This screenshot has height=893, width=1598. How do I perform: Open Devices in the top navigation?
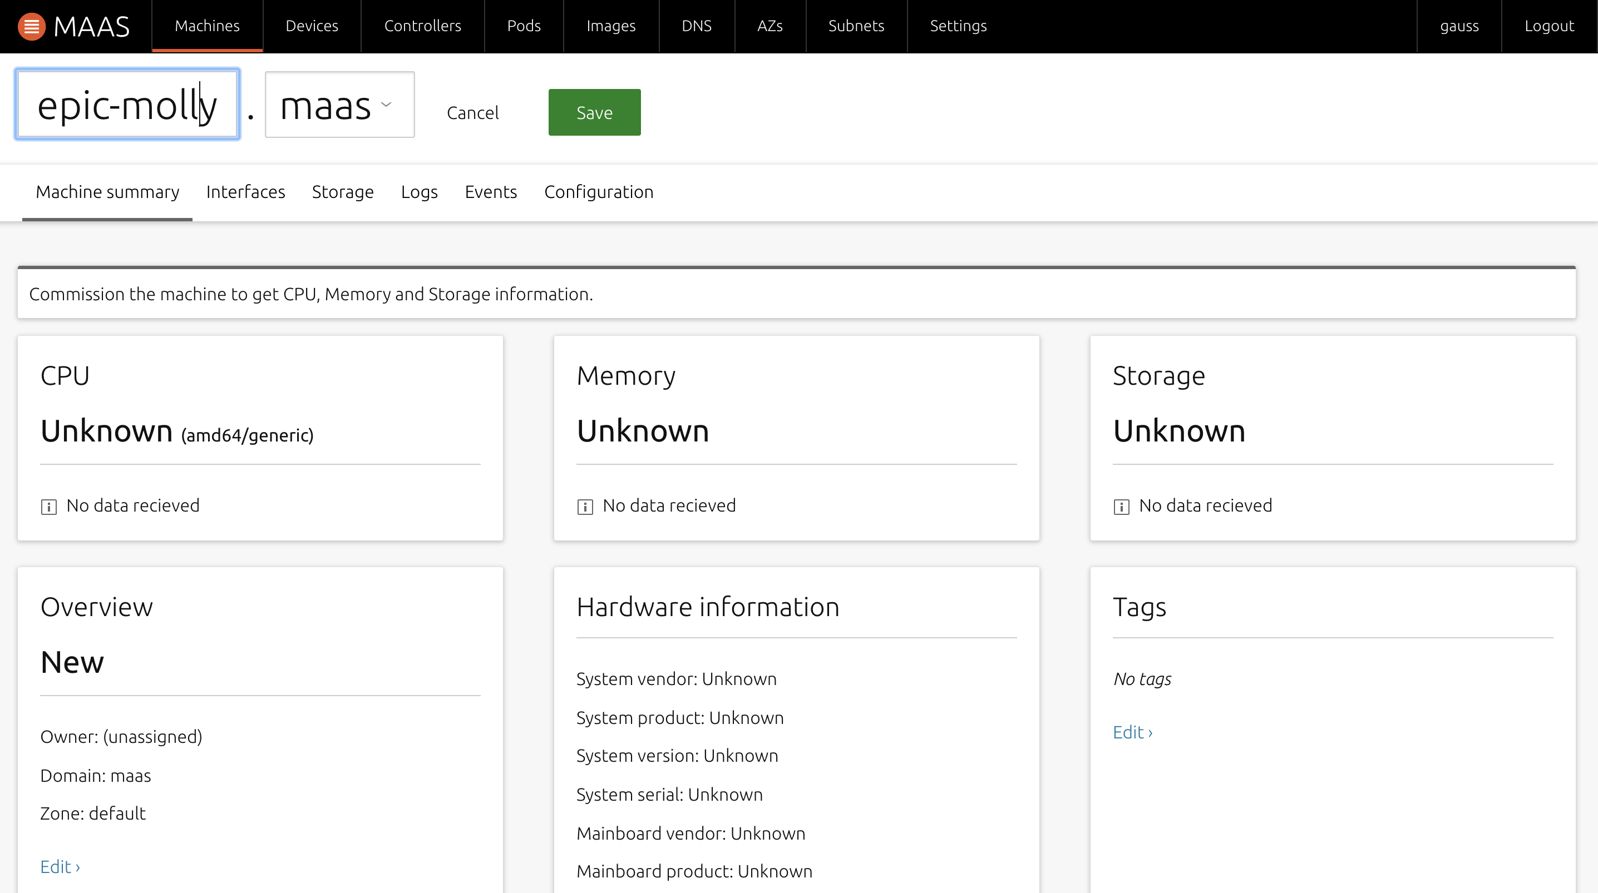[x=312, y=26]
